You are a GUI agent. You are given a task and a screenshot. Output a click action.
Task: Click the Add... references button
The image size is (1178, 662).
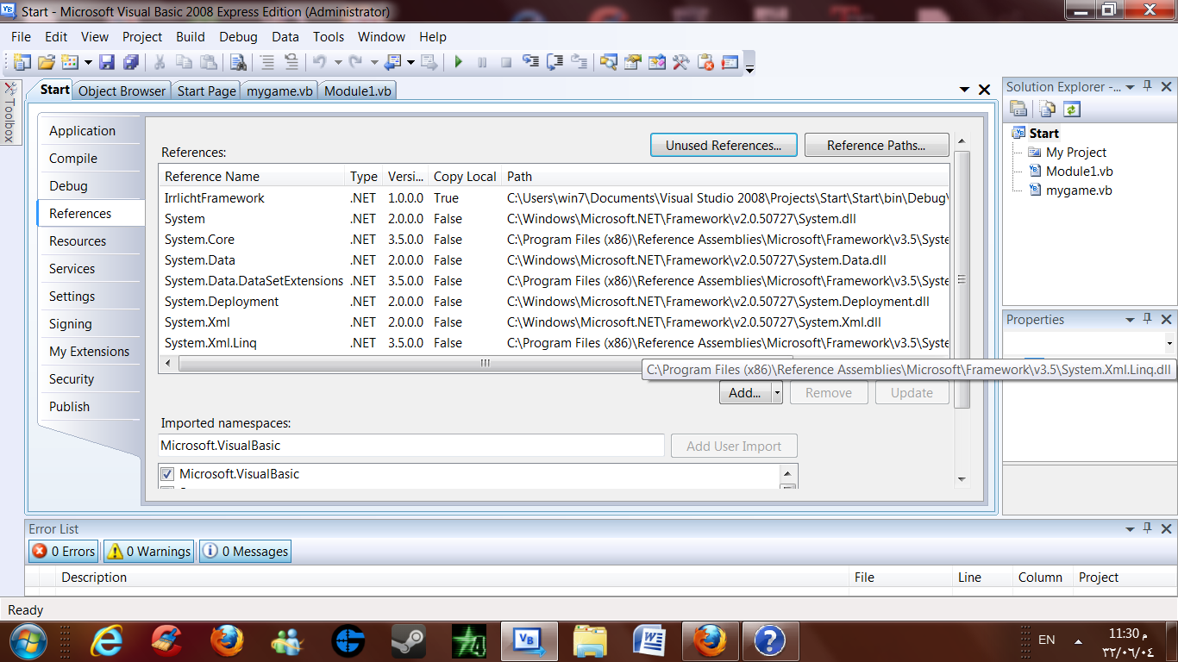[745, 393]
